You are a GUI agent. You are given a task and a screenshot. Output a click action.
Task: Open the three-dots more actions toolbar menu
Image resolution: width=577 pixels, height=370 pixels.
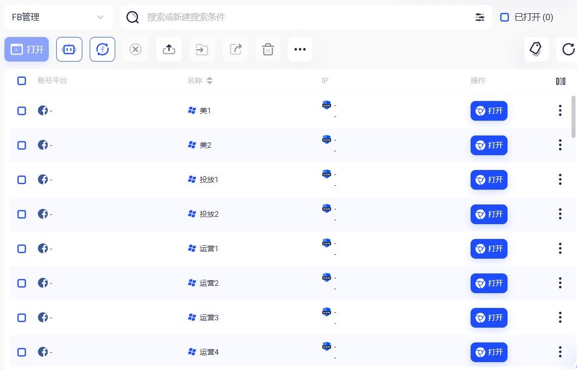click(300, 49)
